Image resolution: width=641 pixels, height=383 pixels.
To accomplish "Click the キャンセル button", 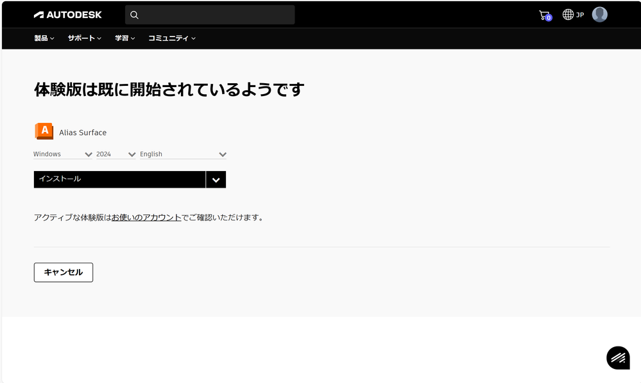I will pyautogui.click(x=64, y=272).
